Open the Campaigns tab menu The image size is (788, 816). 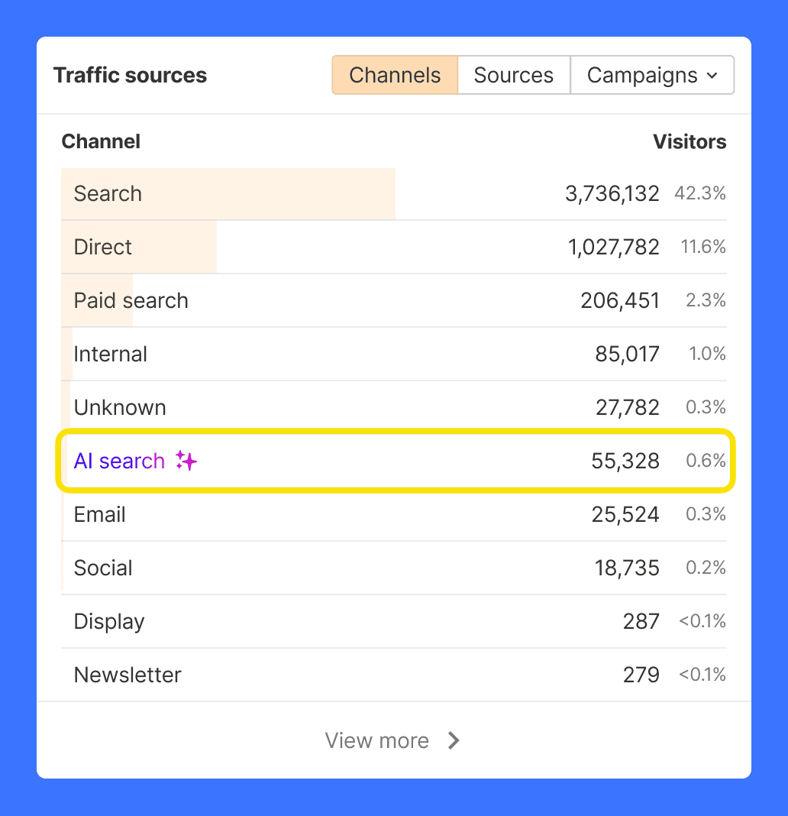click(652, 75)
